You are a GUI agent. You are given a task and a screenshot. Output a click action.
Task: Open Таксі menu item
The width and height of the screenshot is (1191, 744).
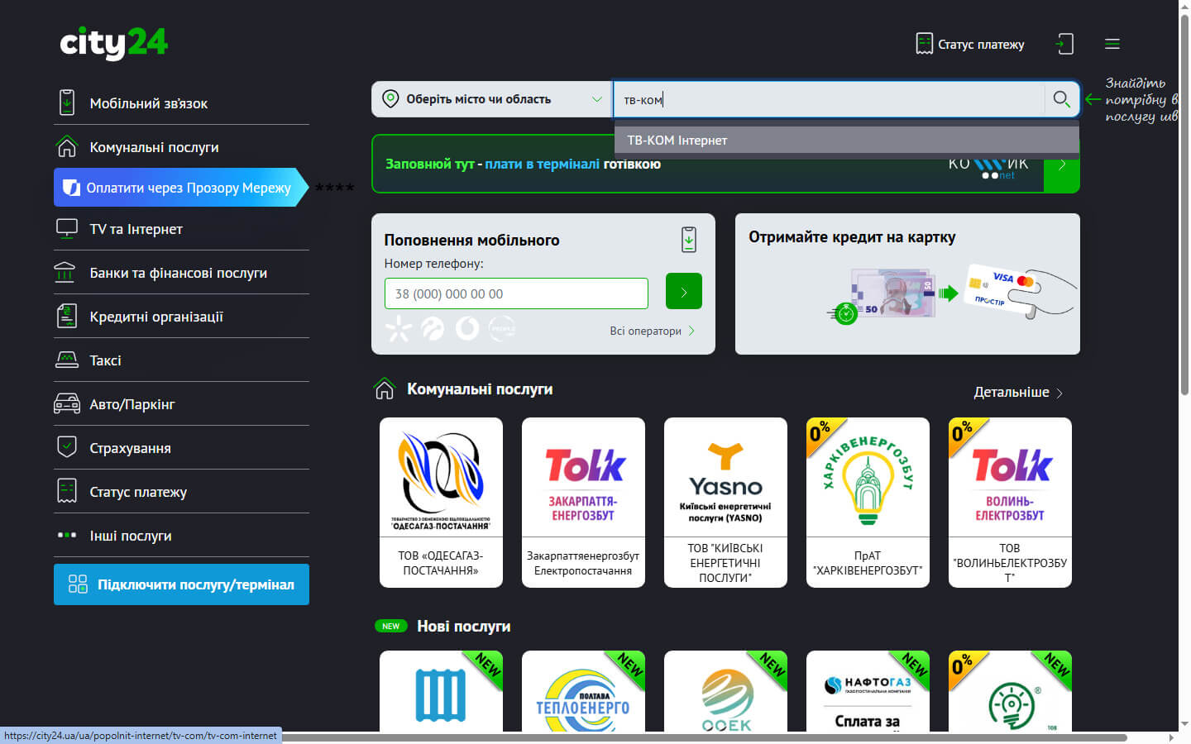(181, 360)
